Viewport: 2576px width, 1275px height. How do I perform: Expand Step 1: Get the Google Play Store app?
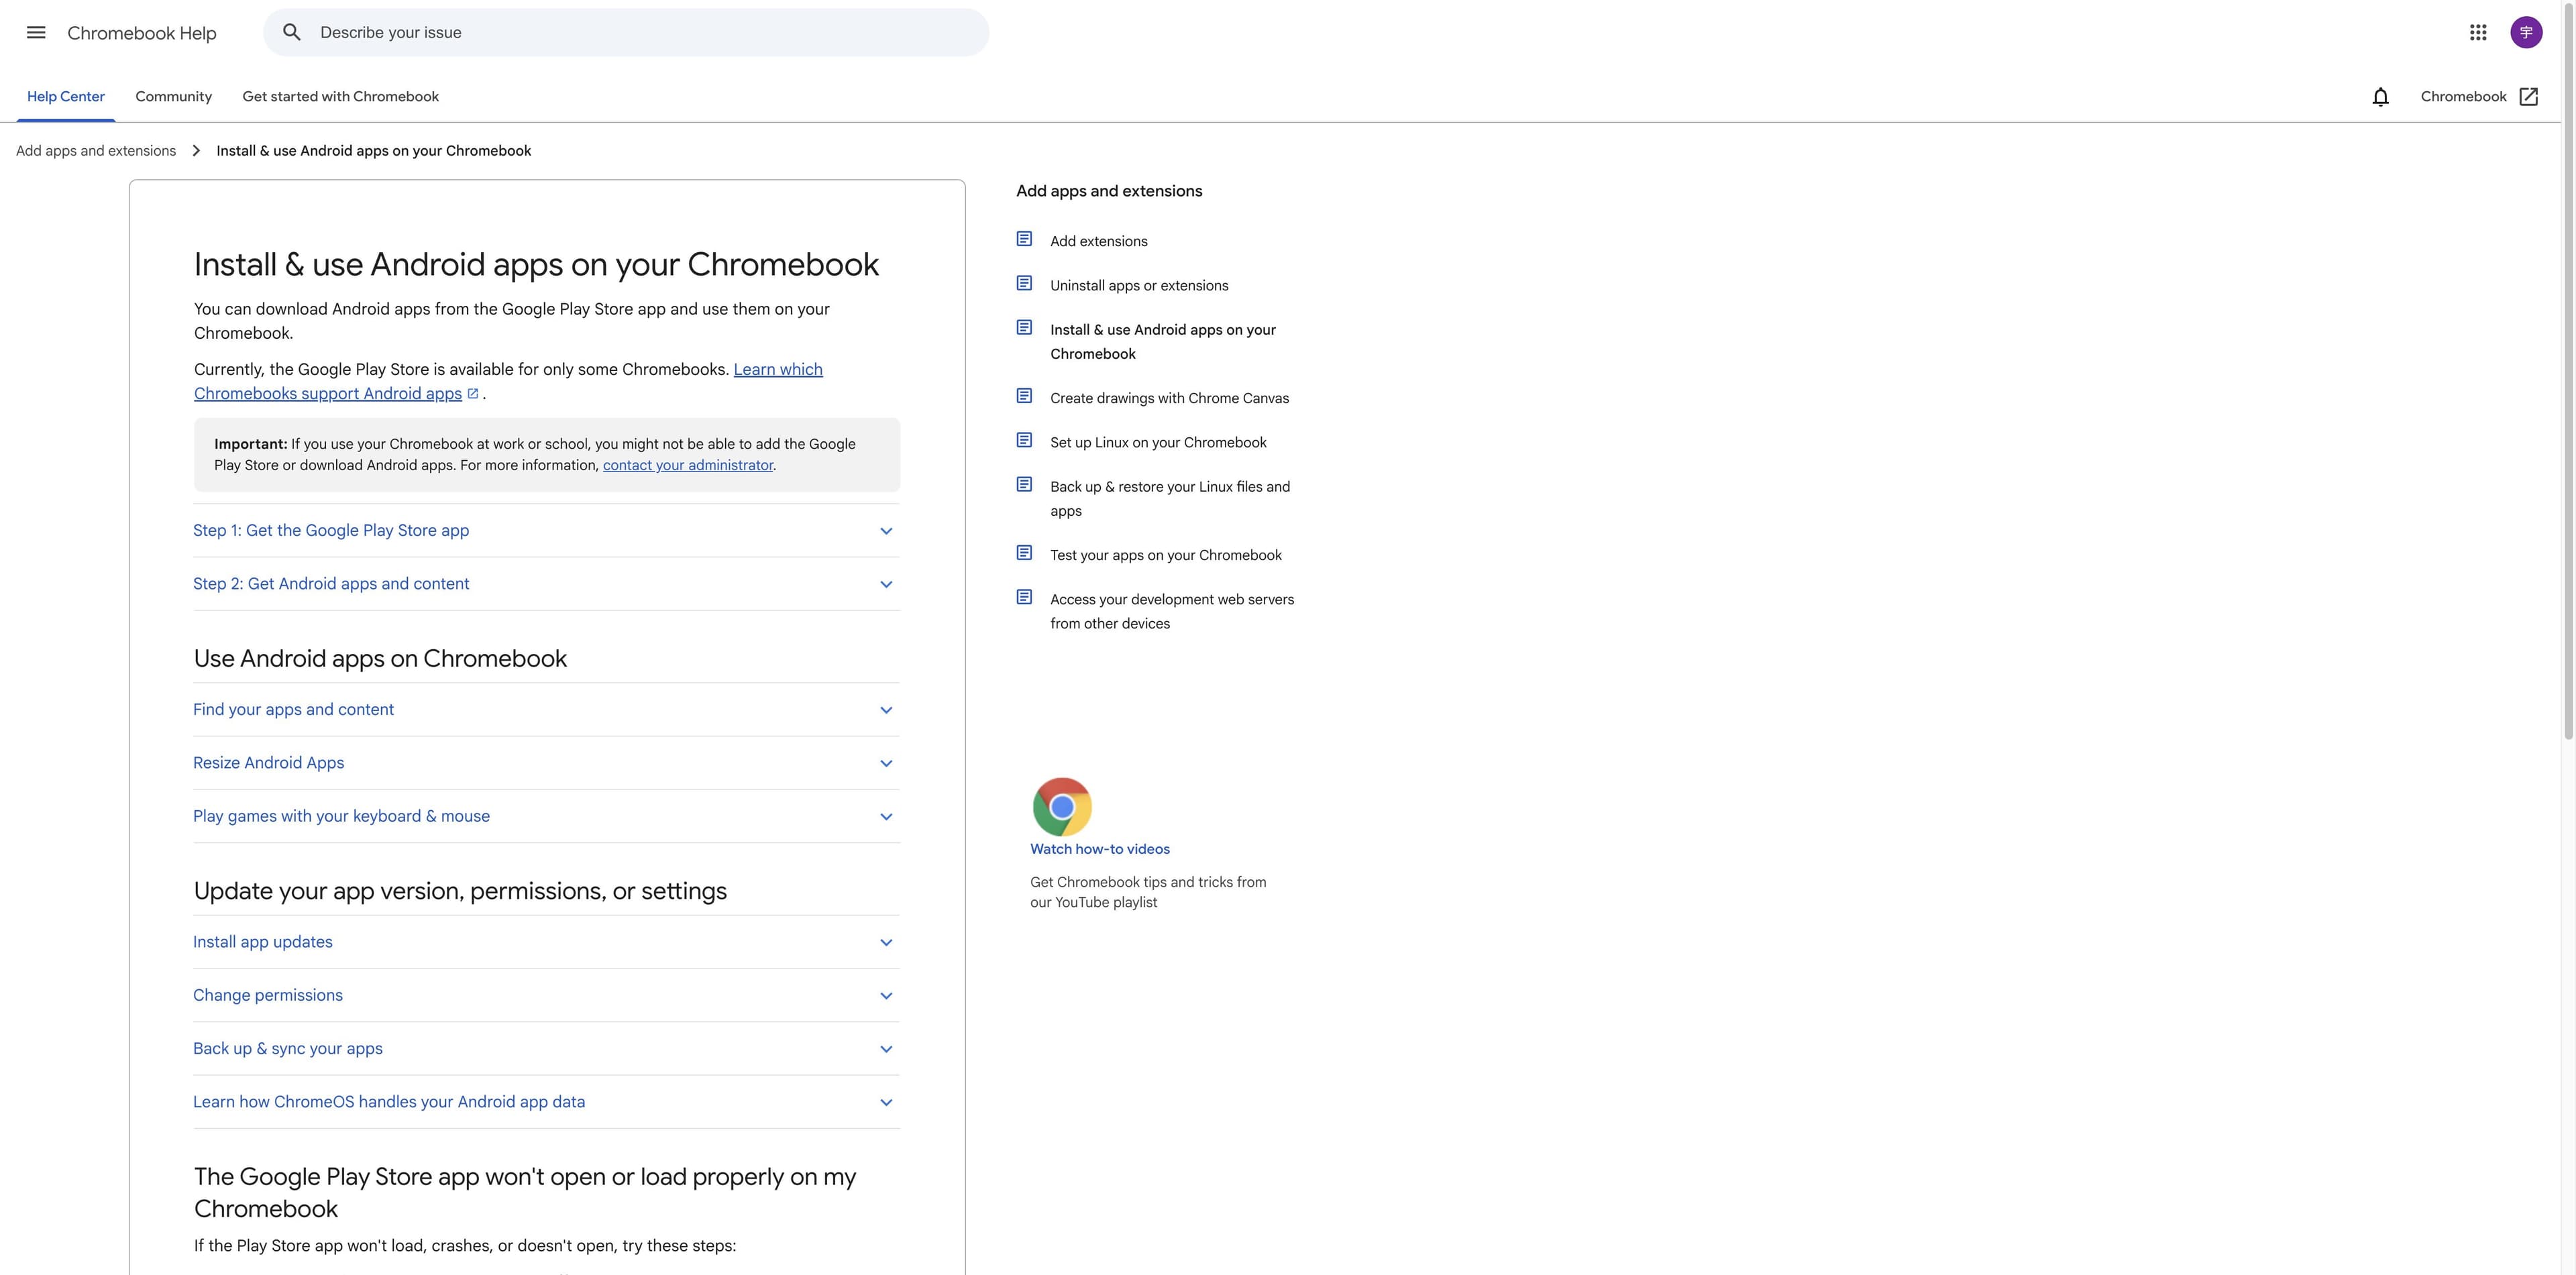click(546, 530)
